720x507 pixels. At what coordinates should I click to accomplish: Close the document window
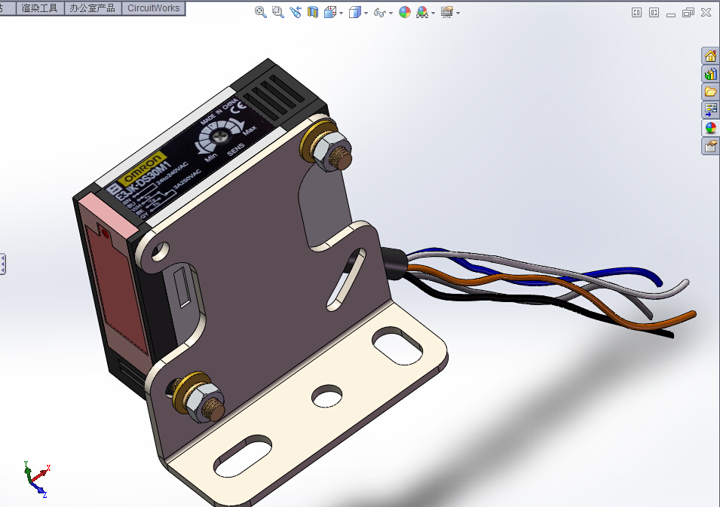pos(706,12)
